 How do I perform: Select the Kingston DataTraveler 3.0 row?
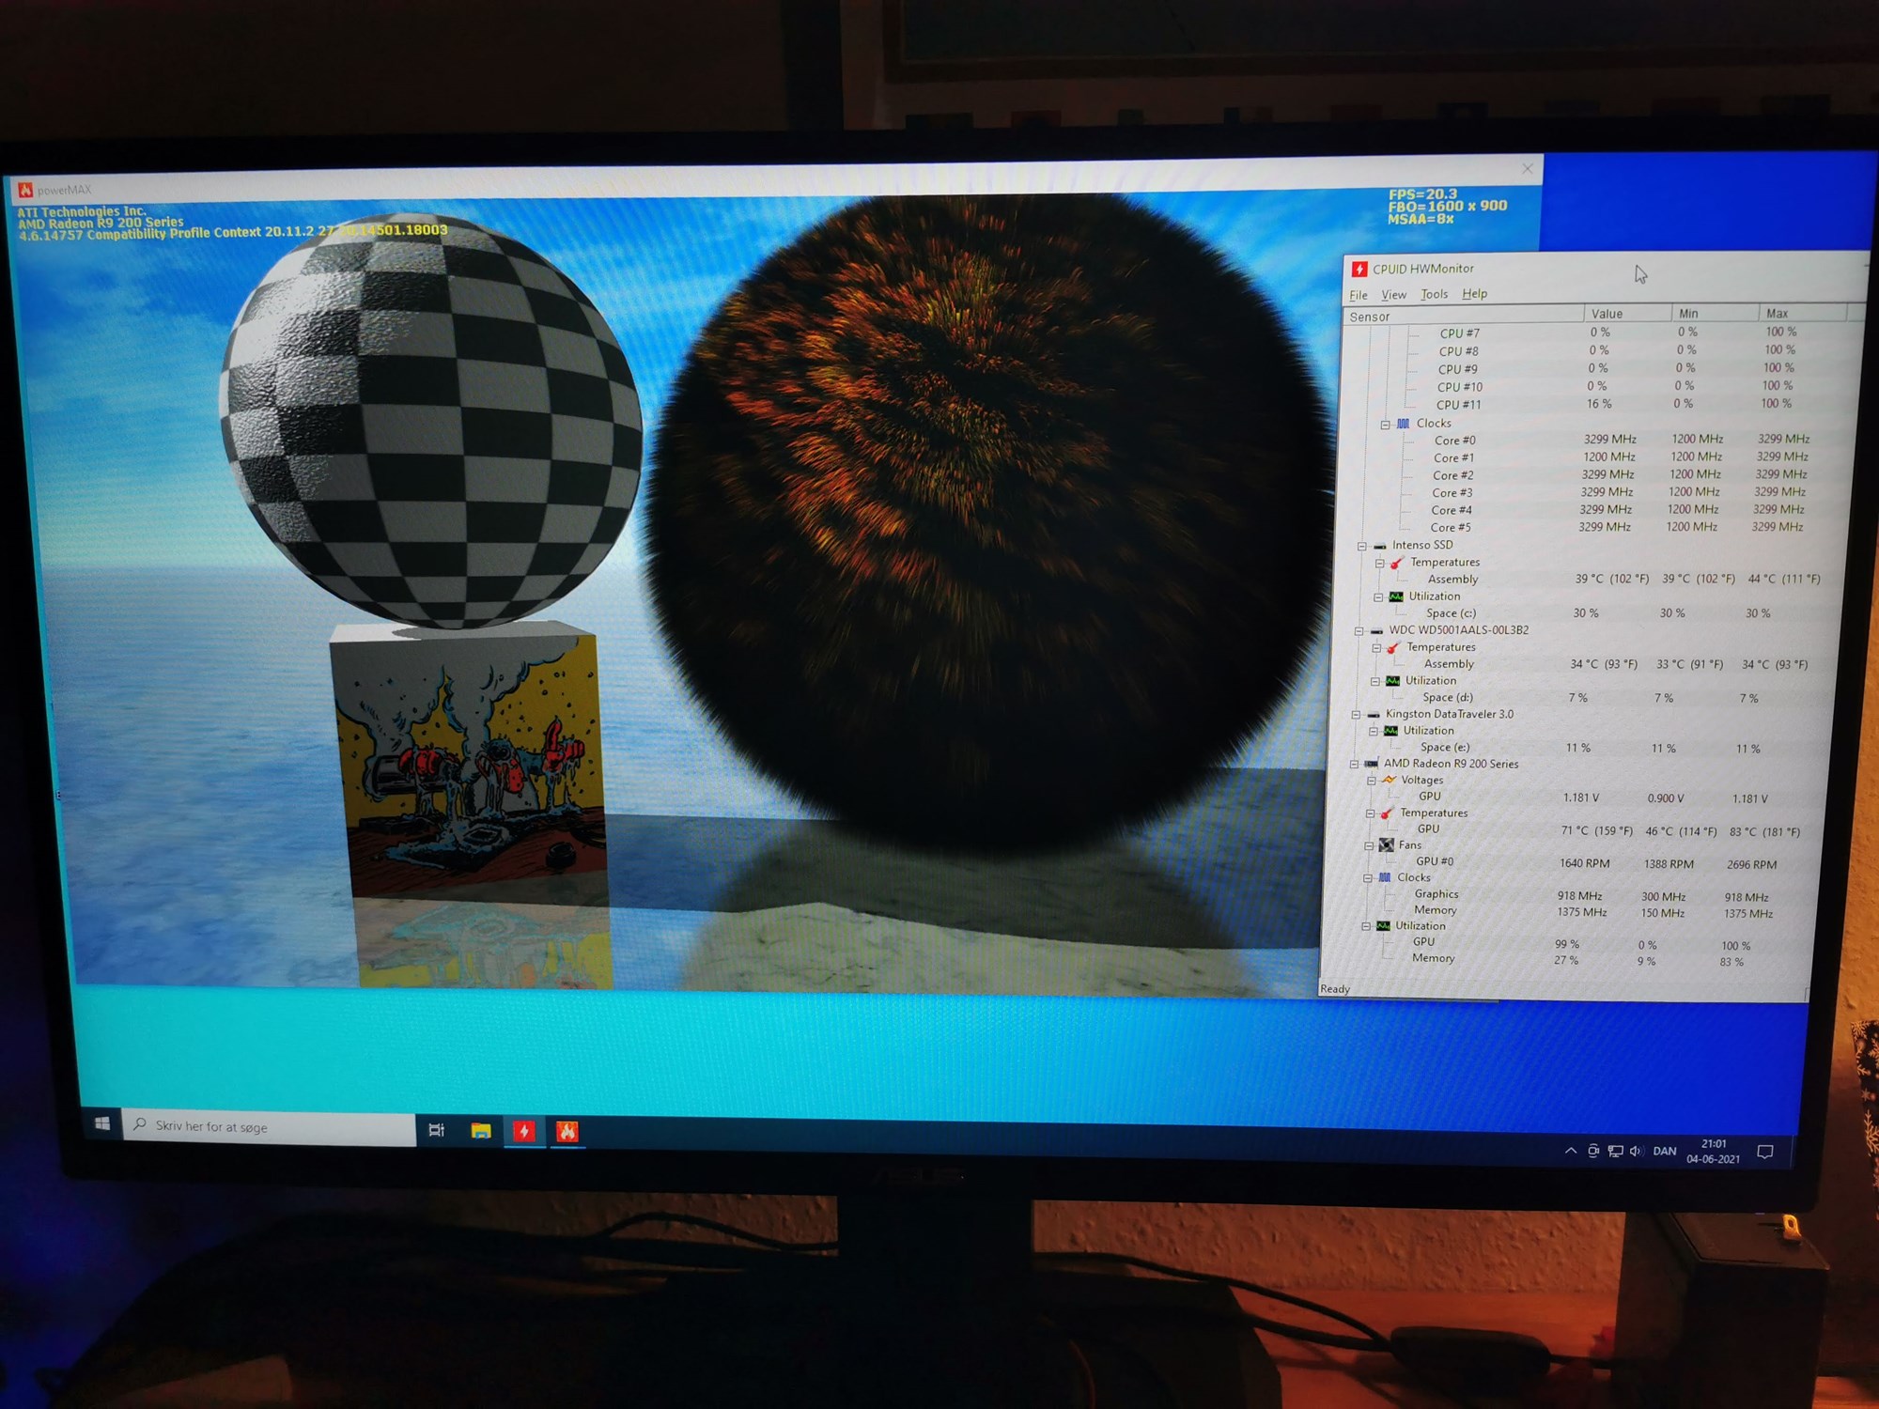pyautogui.click(x=1449, y=714)
